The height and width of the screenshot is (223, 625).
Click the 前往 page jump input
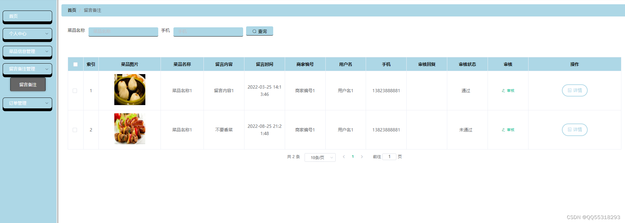tap(389, 157)
